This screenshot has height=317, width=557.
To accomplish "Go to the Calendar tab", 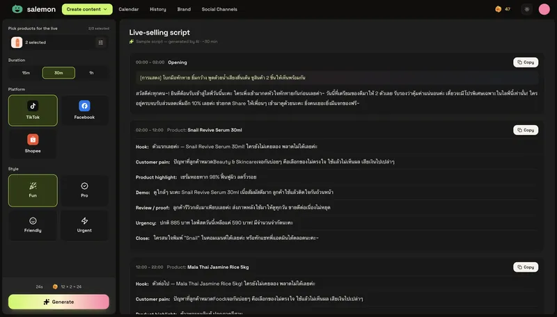I will click(x=129, y=9).
